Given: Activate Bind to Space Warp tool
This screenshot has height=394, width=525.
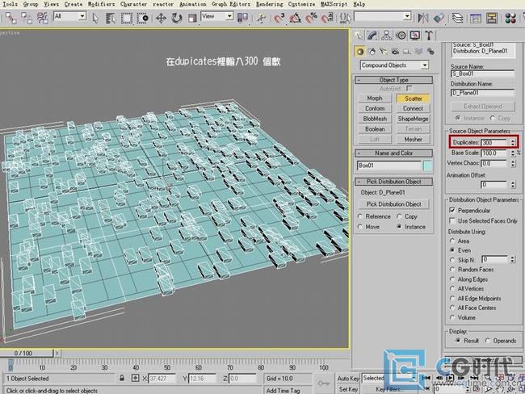Looking at the screenshot, I should [x=43, y=18].
